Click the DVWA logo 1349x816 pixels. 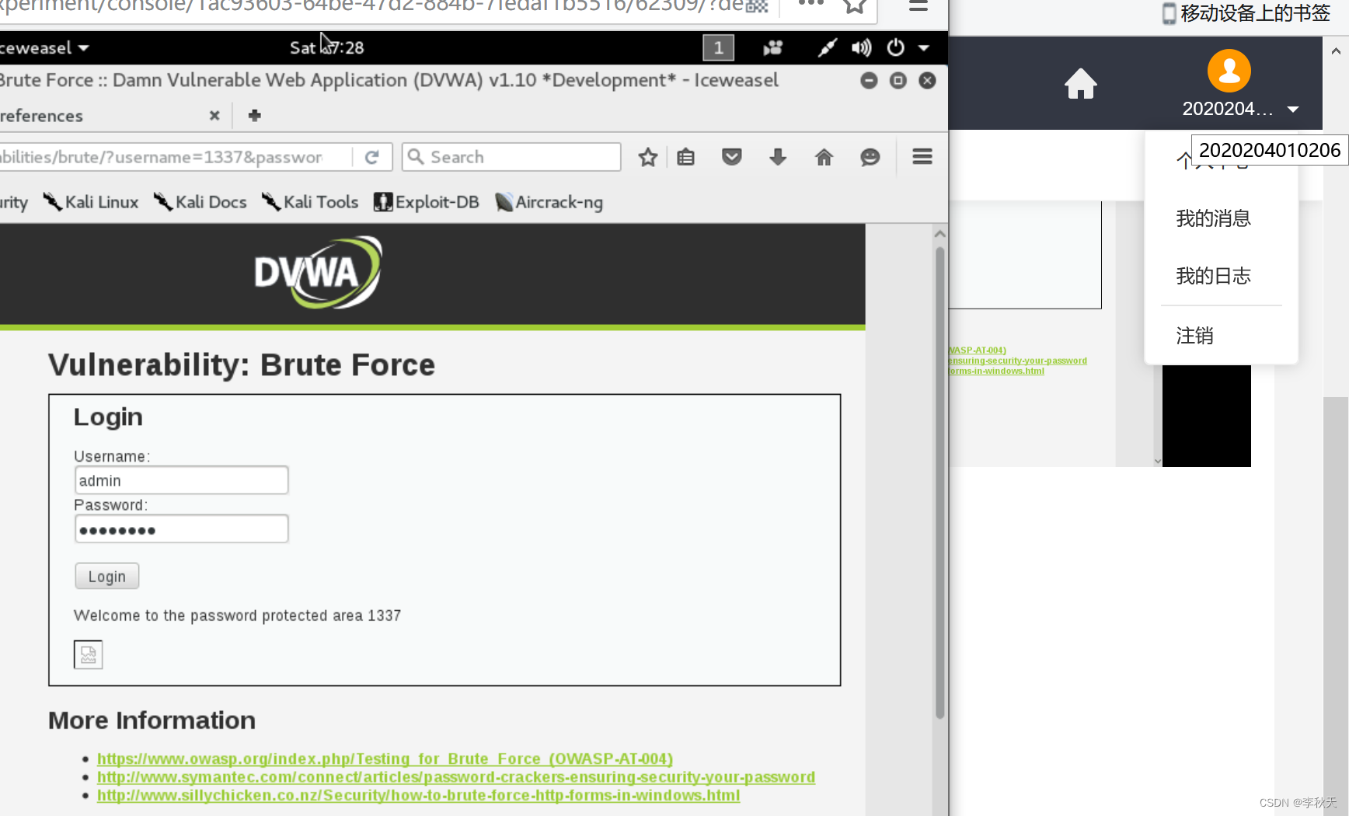pyautogui.click(x=318, y=272)
